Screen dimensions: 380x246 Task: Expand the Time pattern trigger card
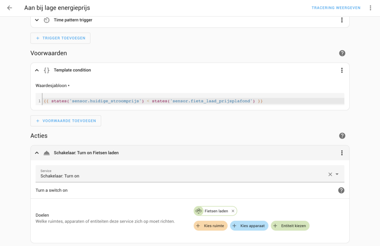[37, 20]
